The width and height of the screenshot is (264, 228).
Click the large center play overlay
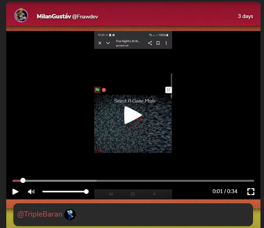[x=133, y=115]
